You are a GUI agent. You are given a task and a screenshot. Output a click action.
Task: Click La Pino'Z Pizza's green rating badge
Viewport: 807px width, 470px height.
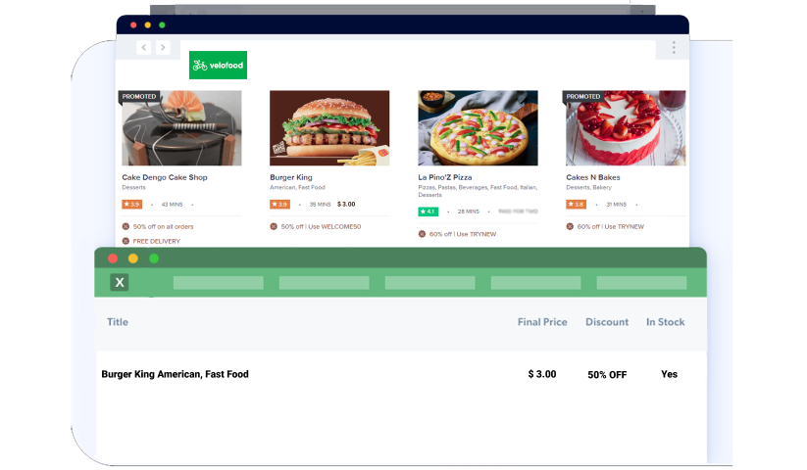(x=428, y=211)
